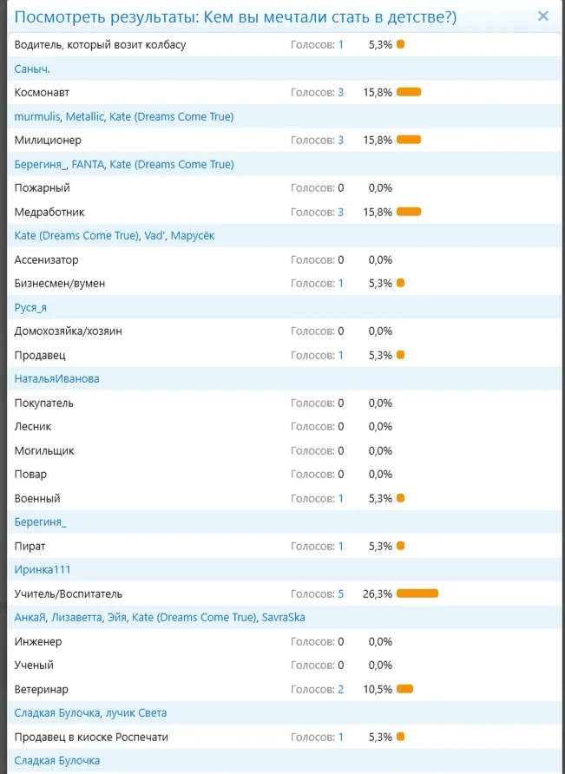Viewport: 565px width, 774px height.
Task: Open the Иринка111 user profile
Action: (x=43, y=570)
